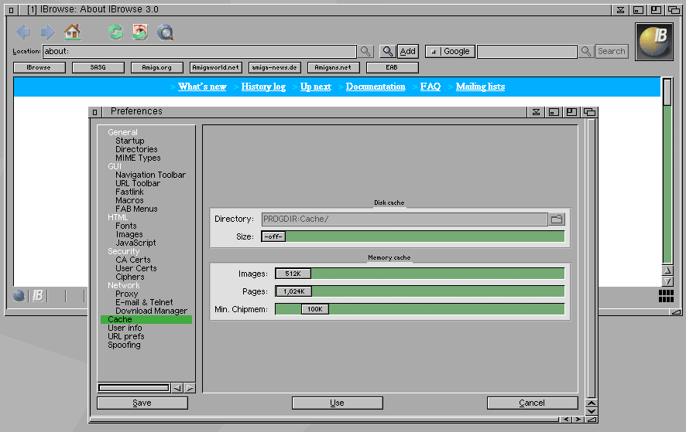The height and width of the screenshot is (432, 686).
Task: Reload the page with green arrows icon
Action: click(115, 32)
